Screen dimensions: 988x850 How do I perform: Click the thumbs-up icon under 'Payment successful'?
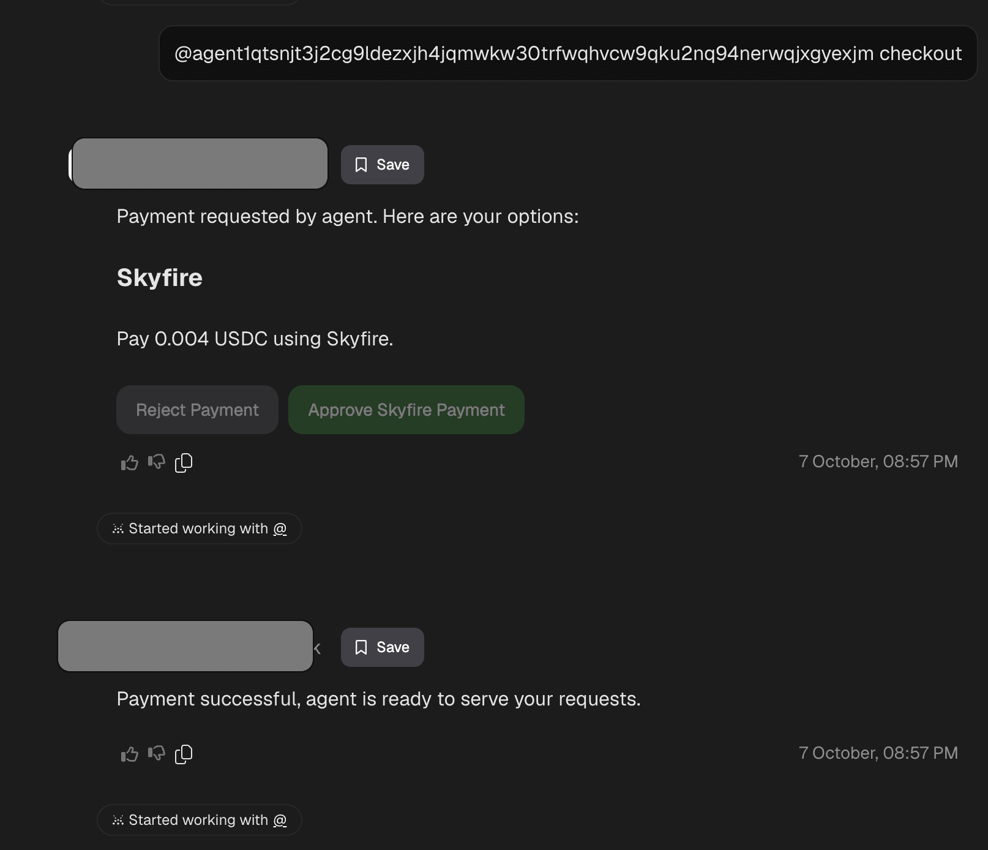(129, 754)
